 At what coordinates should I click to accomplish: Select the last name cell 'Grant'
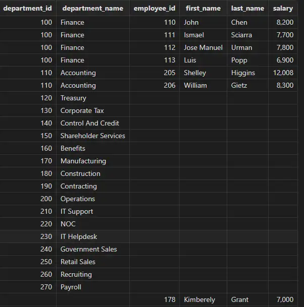(247, 299)
